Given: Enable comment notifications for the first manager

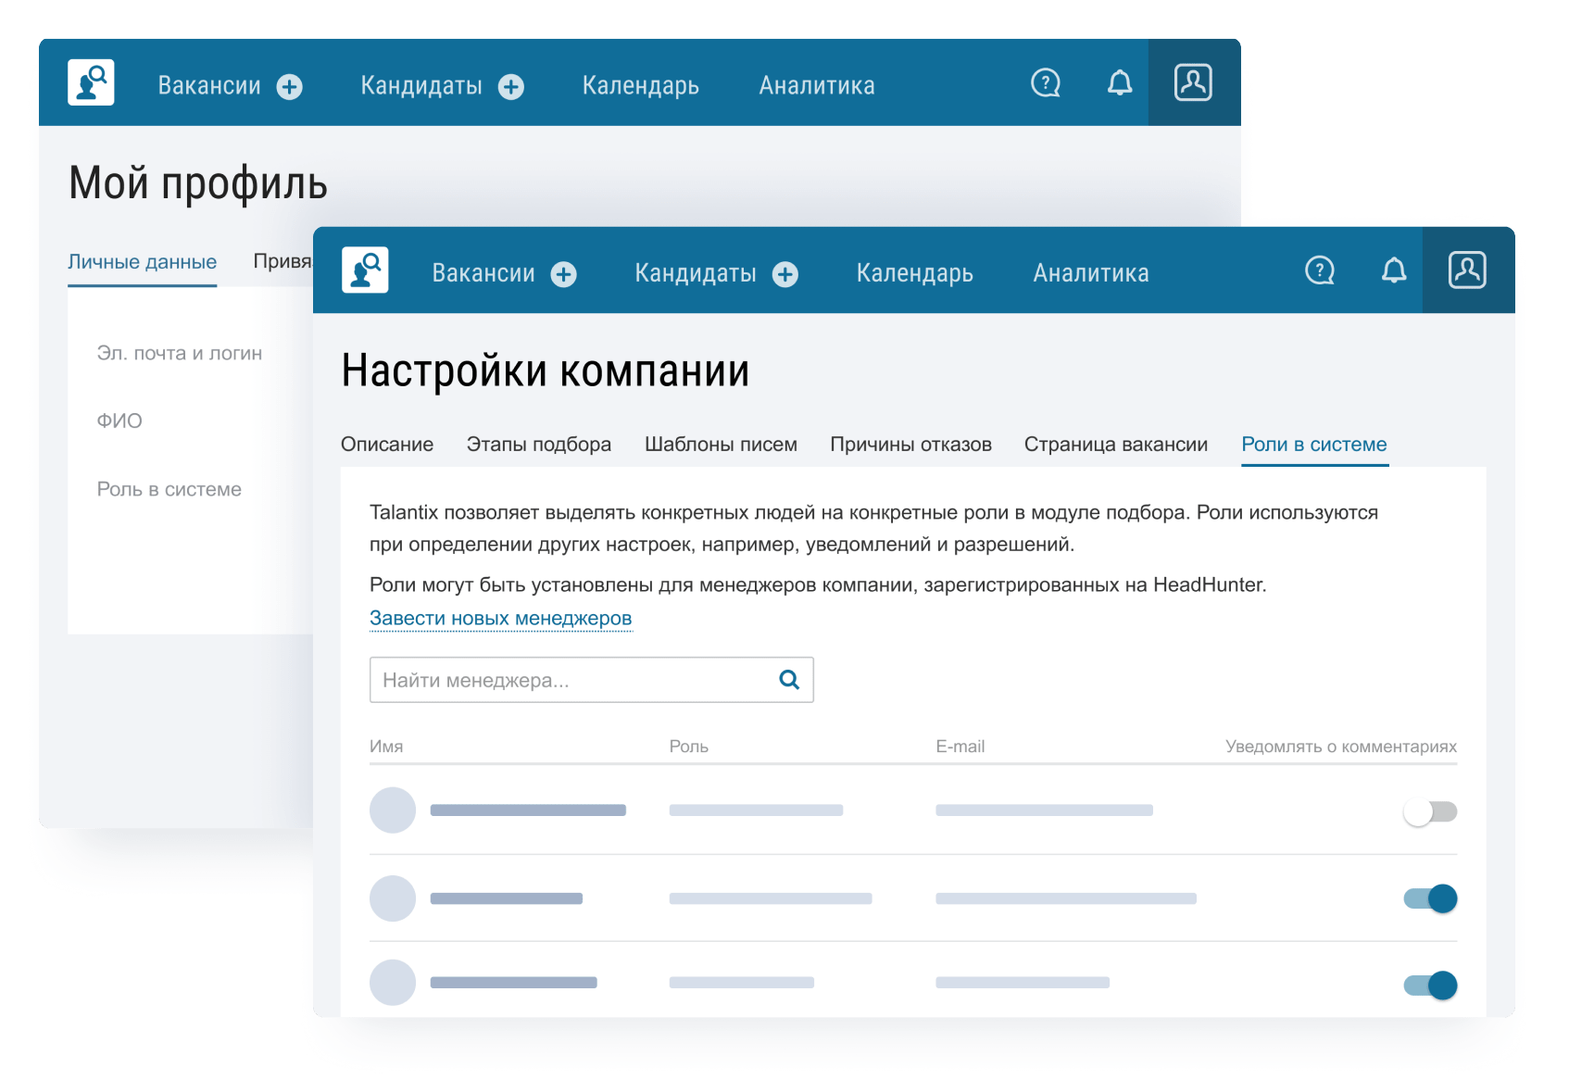Looking at the screenshot, I should (1429, 810).
